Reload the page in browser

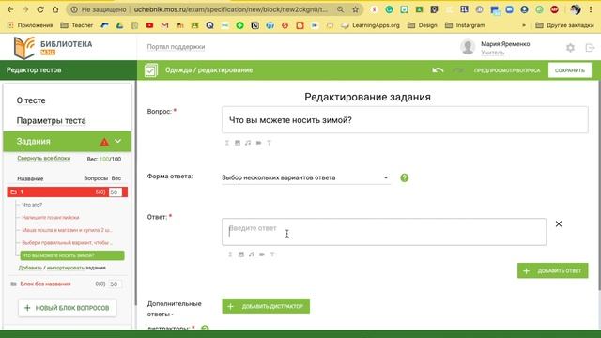pos(40,9)
